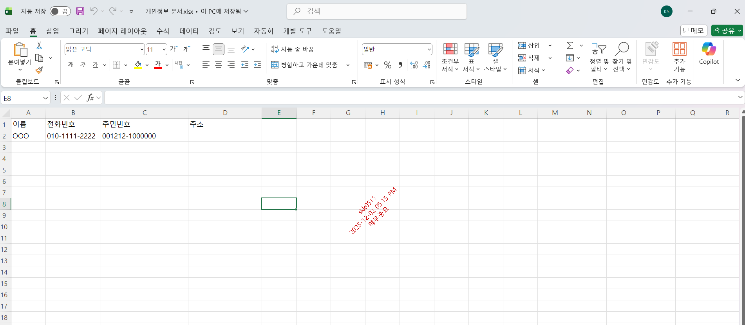The height and width of the screenshot is (325, 745).
Task: Apply the yellow fill color
Action: pos(138,65)
